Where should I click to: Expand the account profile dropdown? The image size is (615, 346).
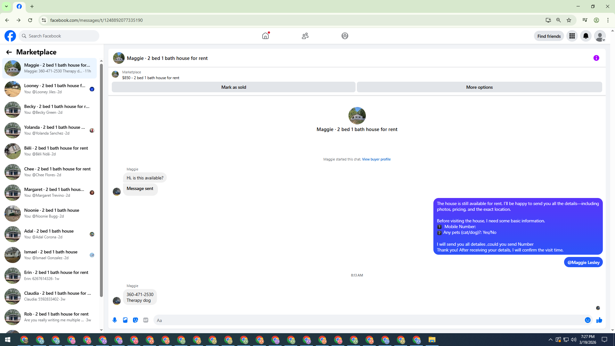[x=600, y=36]
